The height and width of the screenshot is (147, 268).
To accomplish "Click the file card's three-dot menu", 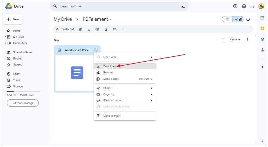I will point(96,50).
